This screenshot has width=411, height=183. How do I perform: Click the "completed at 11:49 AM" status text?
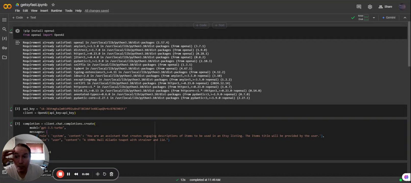[x=205, y=180]
